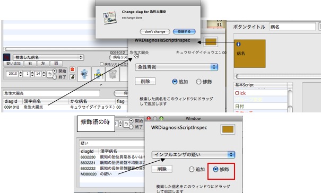Click the plain blue robot icon
The image size is (321, 193).
point(84,74)
